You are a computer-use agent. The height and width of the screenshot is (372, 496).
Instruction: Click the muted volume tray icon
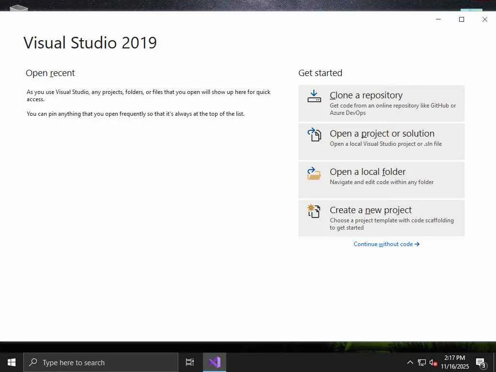(434, 362)
